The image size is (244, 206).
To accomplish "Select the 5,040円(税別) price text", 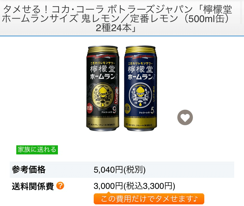I will point(119,170).
